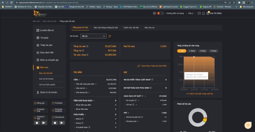This screenshot has height=132, width=255.
Task: Open the mail envelope icon in header
Action: [x=199, y=13]
